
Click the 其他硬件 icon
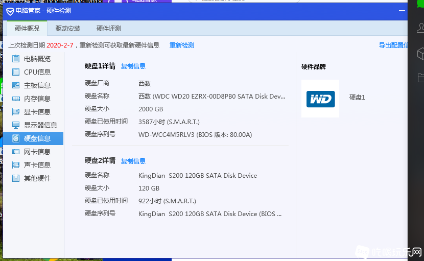(16, 178)
